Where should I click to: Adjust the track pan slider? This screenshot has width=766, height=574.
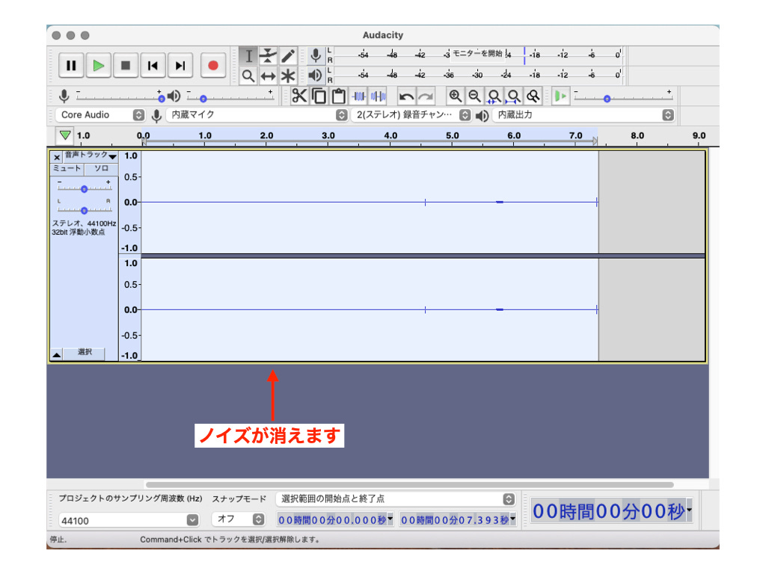[x=84, y=210]
